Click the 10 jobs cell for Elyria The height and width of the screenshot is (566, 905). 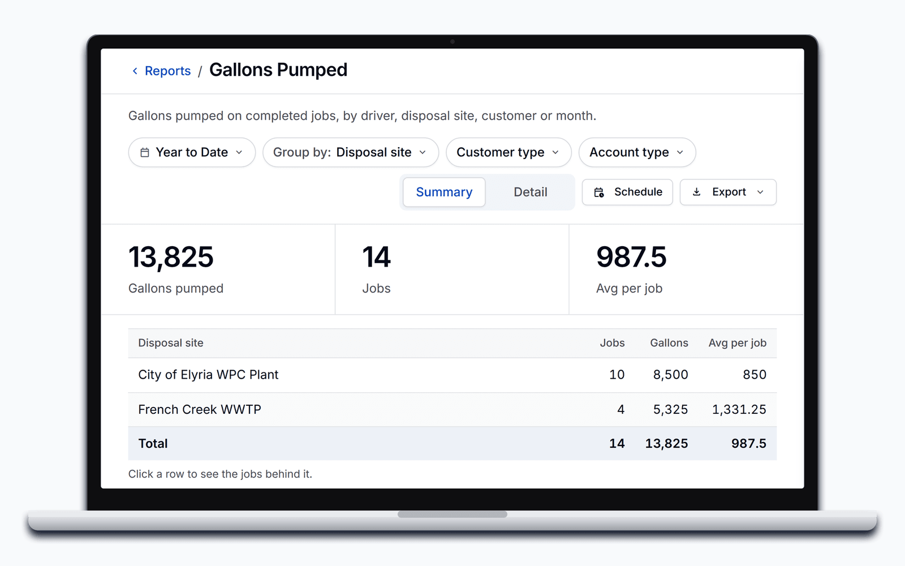coord(617,375)
